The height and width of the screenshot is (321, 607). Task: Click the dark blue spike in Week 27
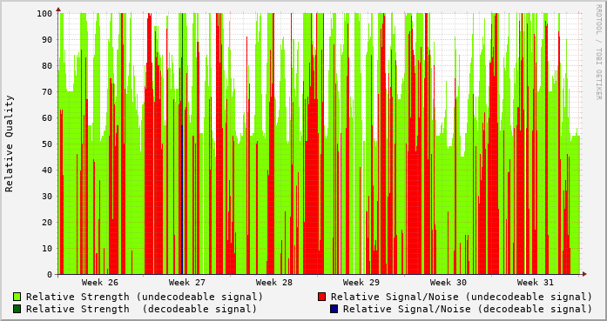pos(182,199)
